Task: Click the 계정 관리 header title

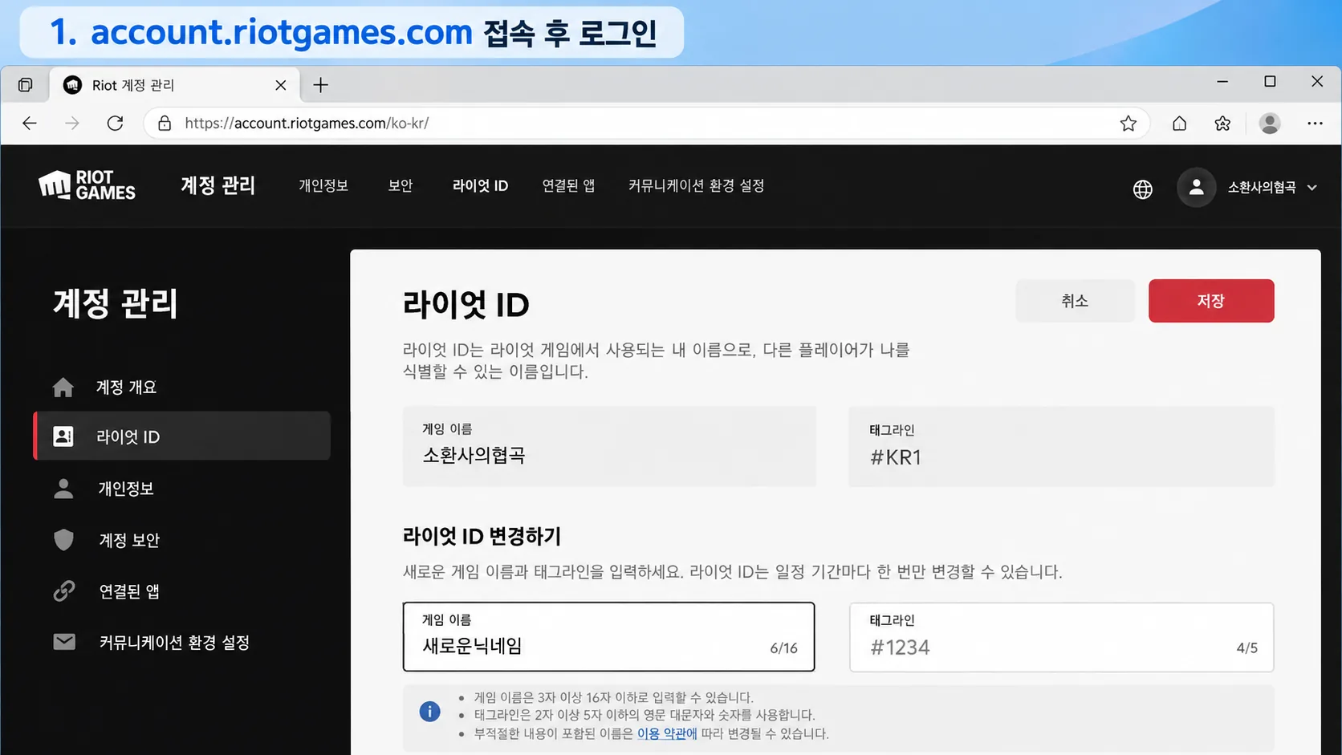Action: click(x=218, y=186)
